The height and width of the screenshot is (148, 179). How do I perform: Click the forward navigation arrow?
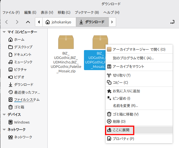[x=17, y=22]
